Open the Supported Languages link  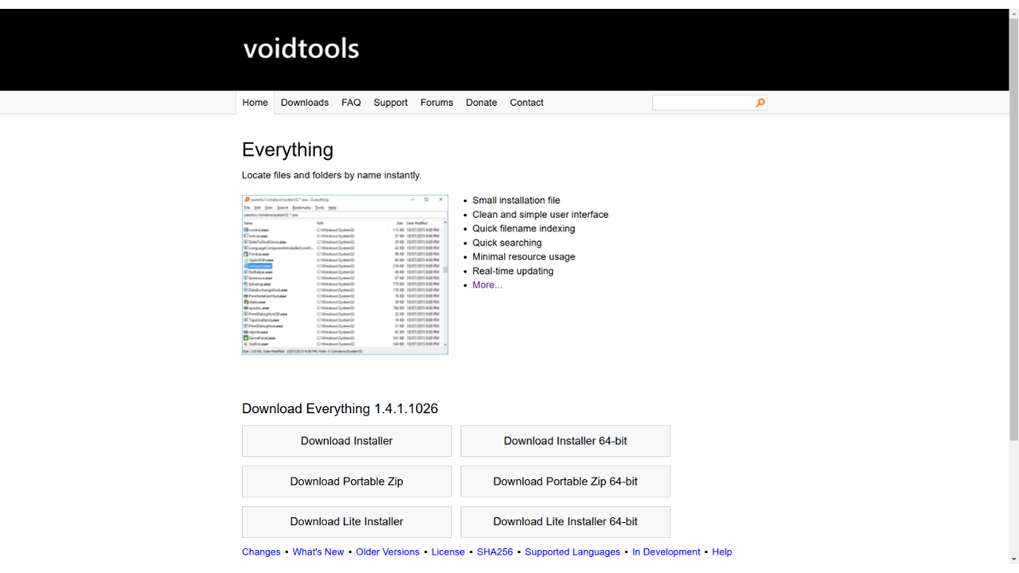pos(572,552)
